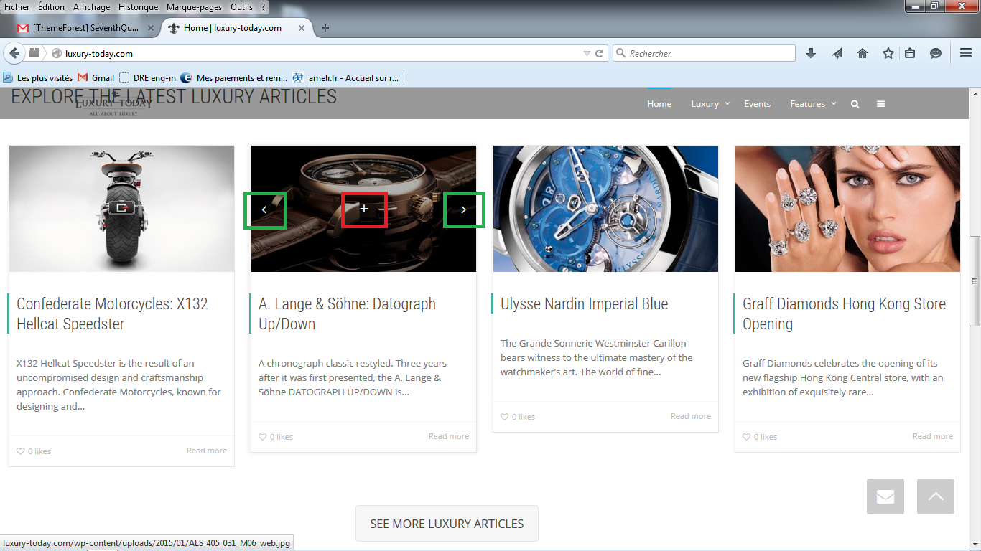This screenshot has width=981, height=551.
Task: Toggle like heart on Graff Diamonds article
Action: tap(746, 437)
